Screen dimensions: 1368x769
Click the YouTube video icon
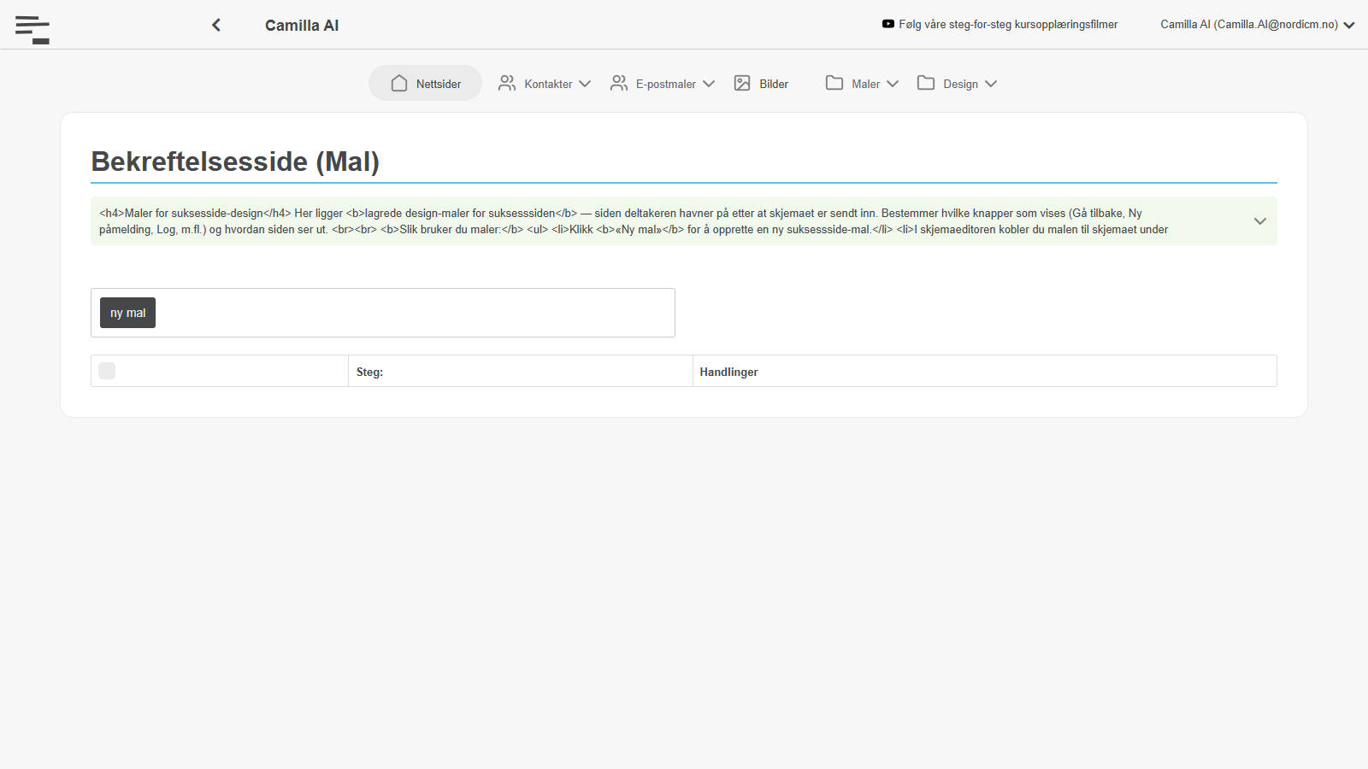[888, 24]
